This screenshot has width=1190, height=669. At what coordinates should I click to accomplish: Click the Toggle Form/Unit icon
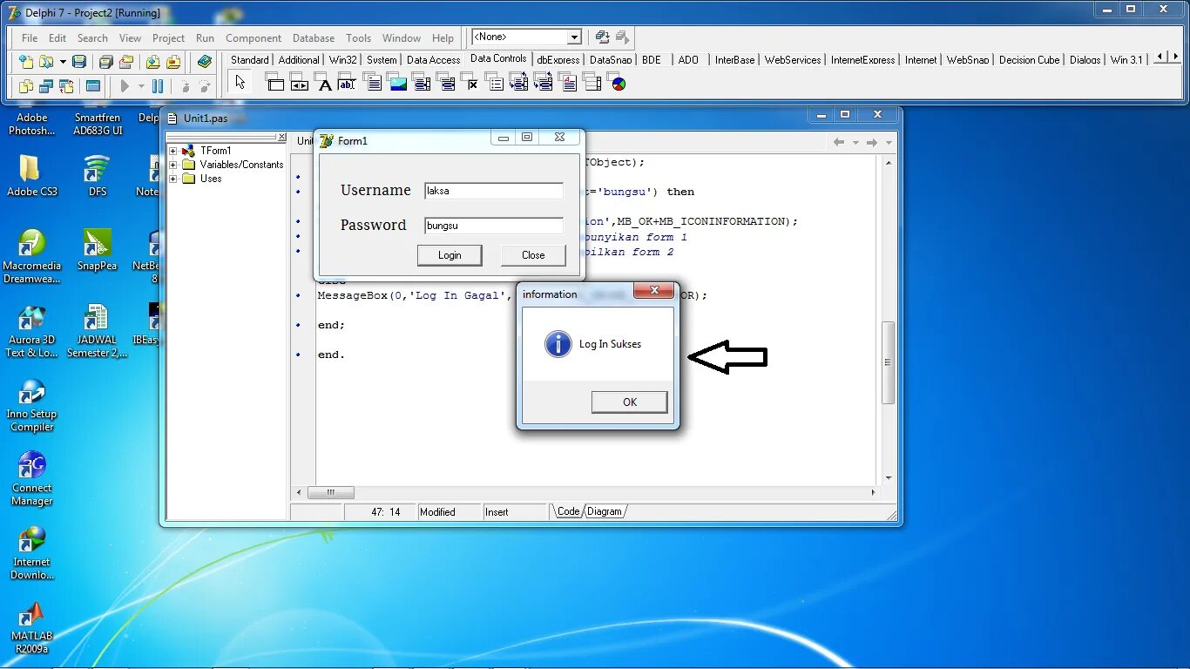67,86
